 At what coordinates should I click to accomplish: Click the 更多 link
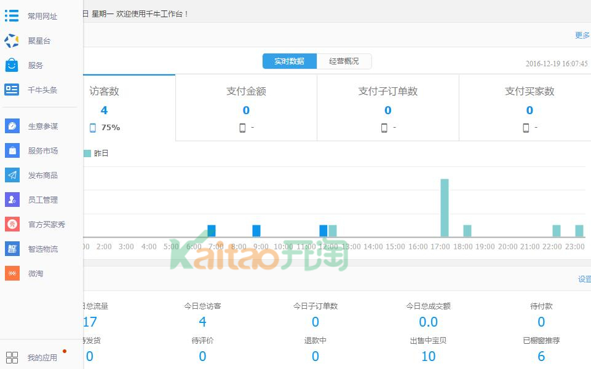[x=582, y=36]
